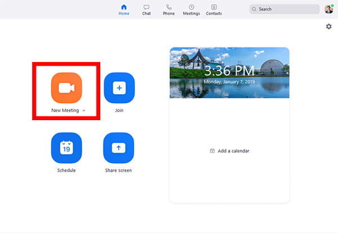Start a New Meeting with orange camera icon
338x233 pixels.
tap(66, 88)
